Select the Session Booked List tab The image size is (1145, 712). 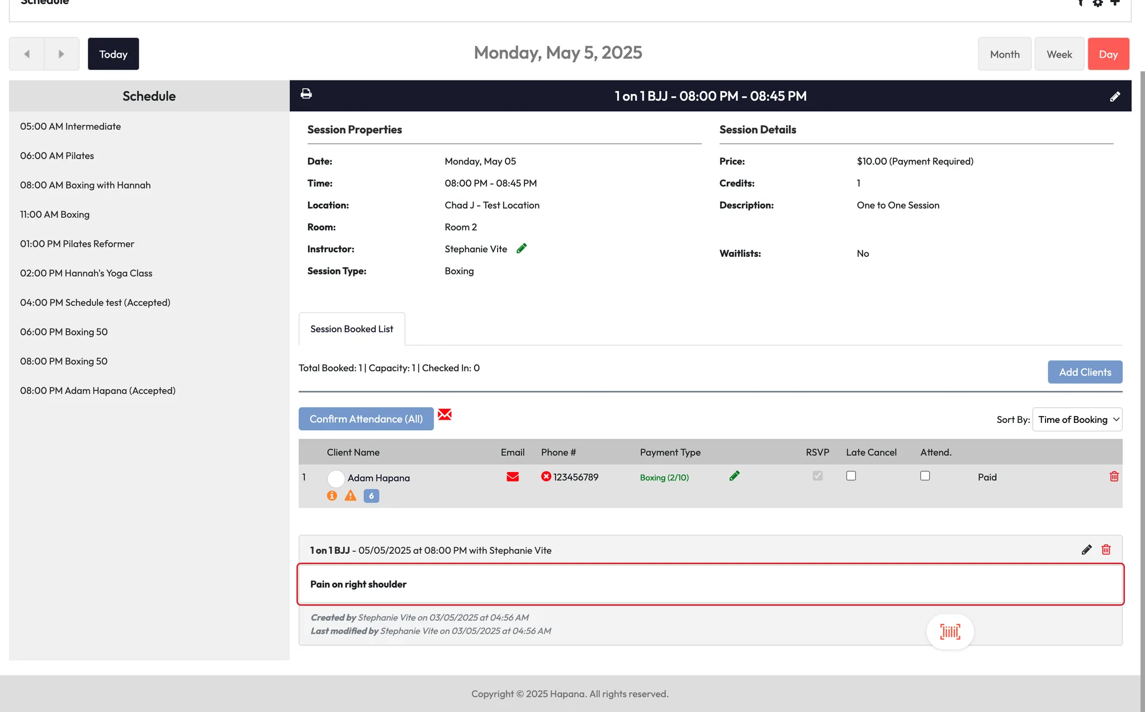(352, 329)
